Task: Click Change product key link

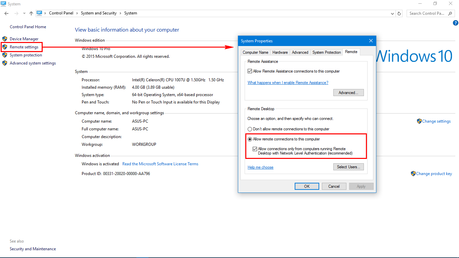Action: [x=434, y=174]
